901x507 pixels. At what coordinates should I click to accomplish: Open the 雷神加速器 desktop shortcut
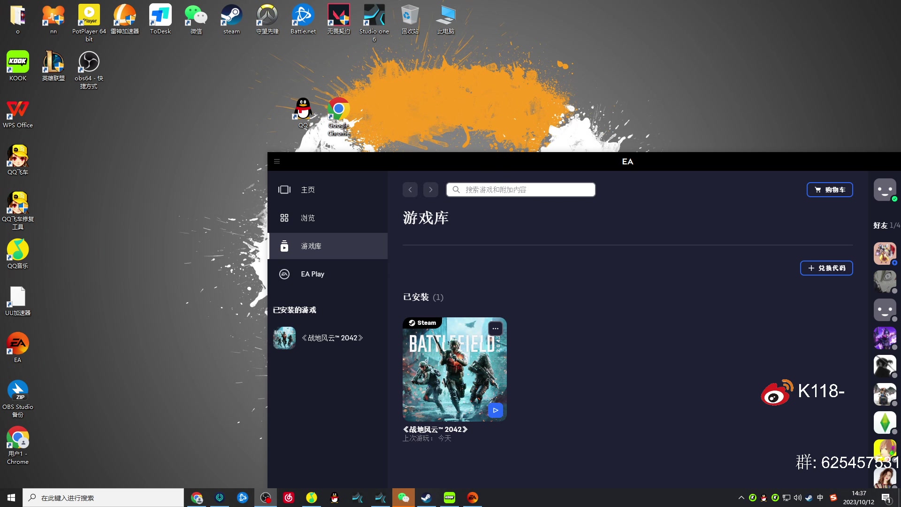click(x=125, y=20)
